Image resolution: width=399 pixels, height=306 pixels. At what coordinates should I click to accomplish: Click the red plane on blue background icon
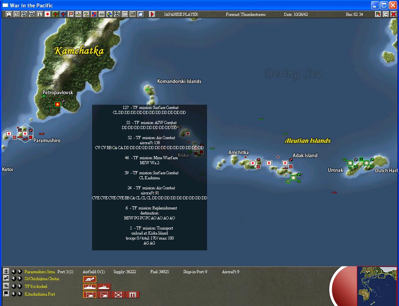coord(63,14)
